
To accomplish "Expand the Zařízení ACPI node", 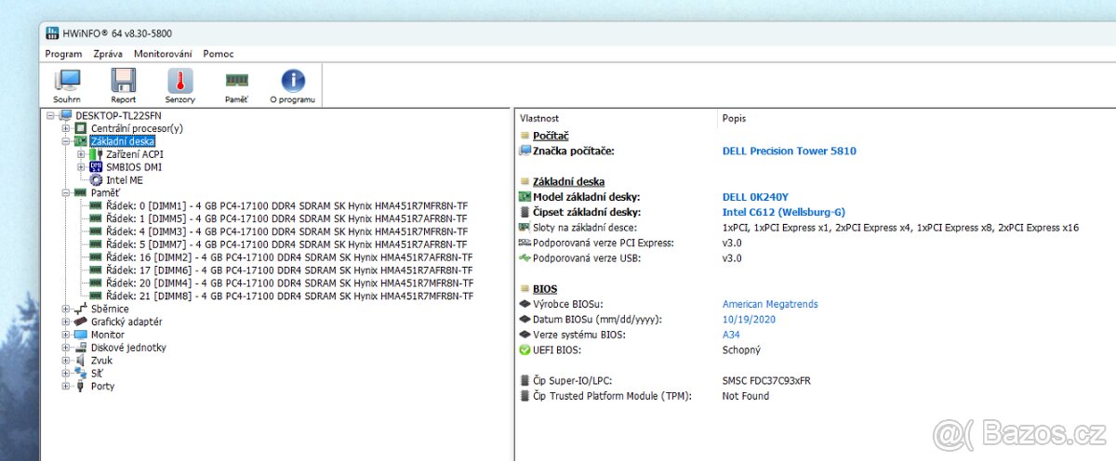I will coord(82,154).
